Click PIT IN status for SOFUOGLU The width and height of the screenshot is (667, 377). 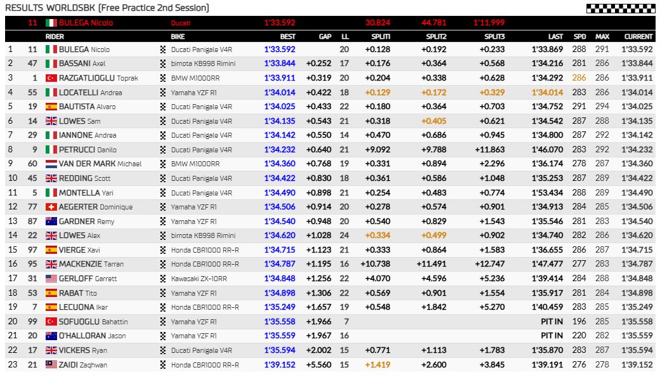coord(552,322)
